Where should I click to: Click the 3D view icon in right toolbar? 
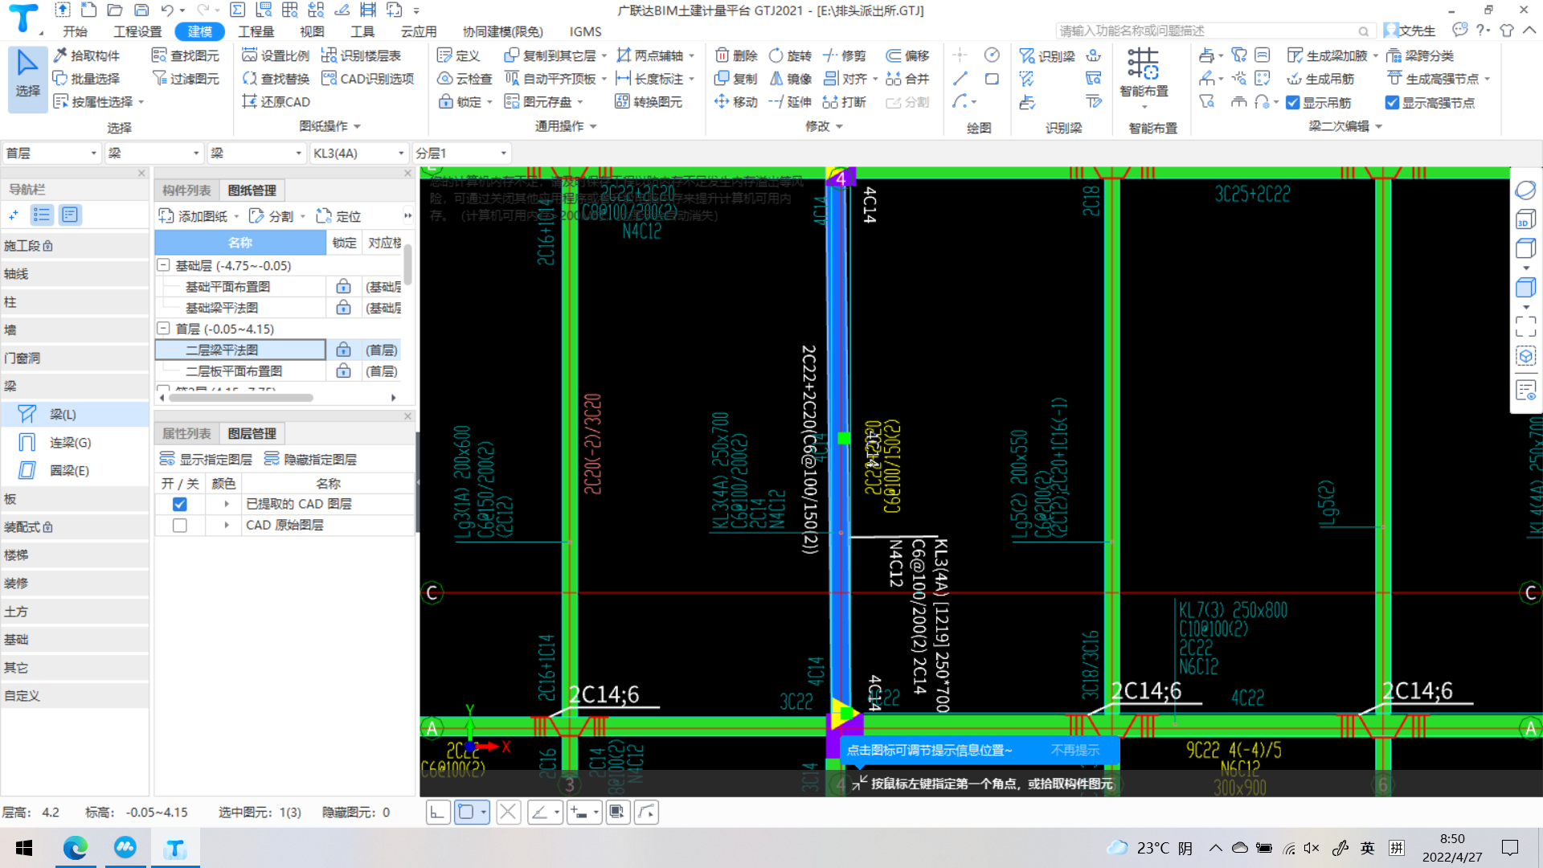point(1525,219)
